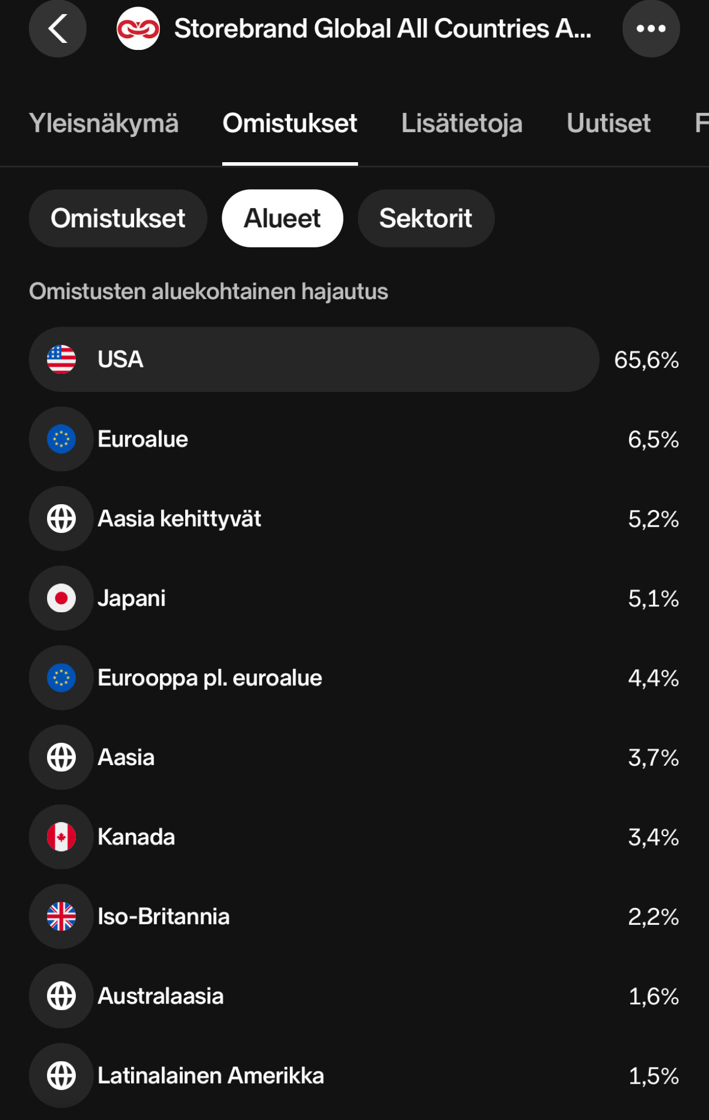Viewport: 709px width, 1120px height.
Task: Select the Alueet filter chip
Action: click(x=282, y=219)
